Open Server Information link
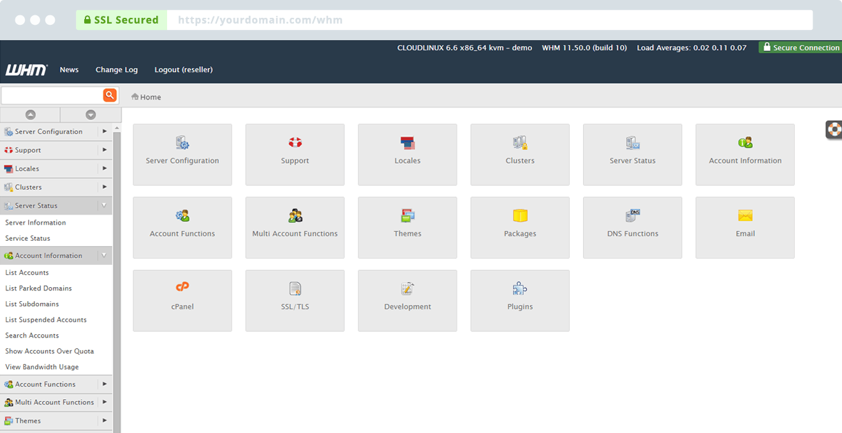 tap(36, 222)
